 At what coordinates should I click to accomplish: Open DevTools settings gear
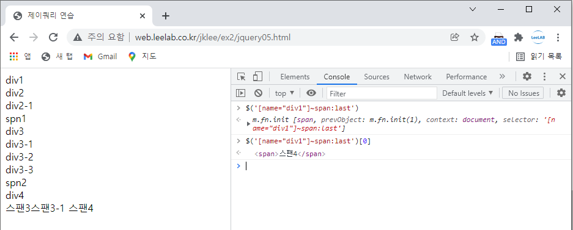coord(527,76)
